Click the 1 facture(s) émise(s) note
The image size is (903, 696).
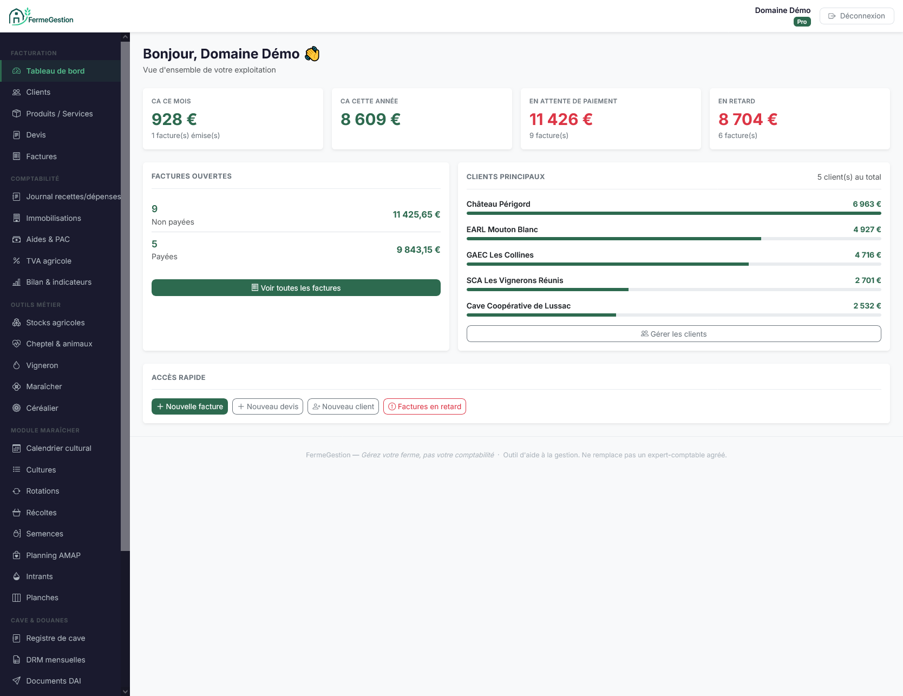[186, 135]
